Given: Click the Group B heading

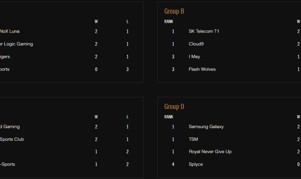Looking at the screenshot, I should pos(174,11).
